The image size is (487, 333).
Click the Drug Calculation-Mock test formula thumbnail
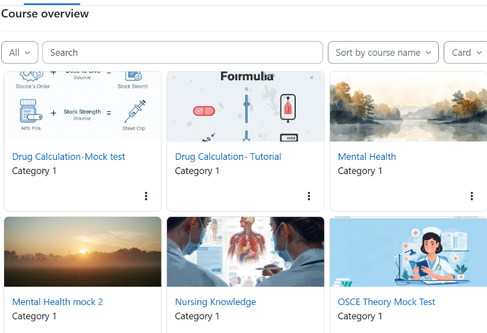click(83, 106)
